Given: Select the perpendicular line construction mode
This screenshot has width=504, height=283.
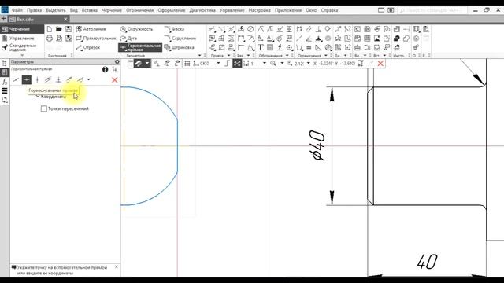Looking at the screenshot, I should pyautogui.click(x=58, y=80).
